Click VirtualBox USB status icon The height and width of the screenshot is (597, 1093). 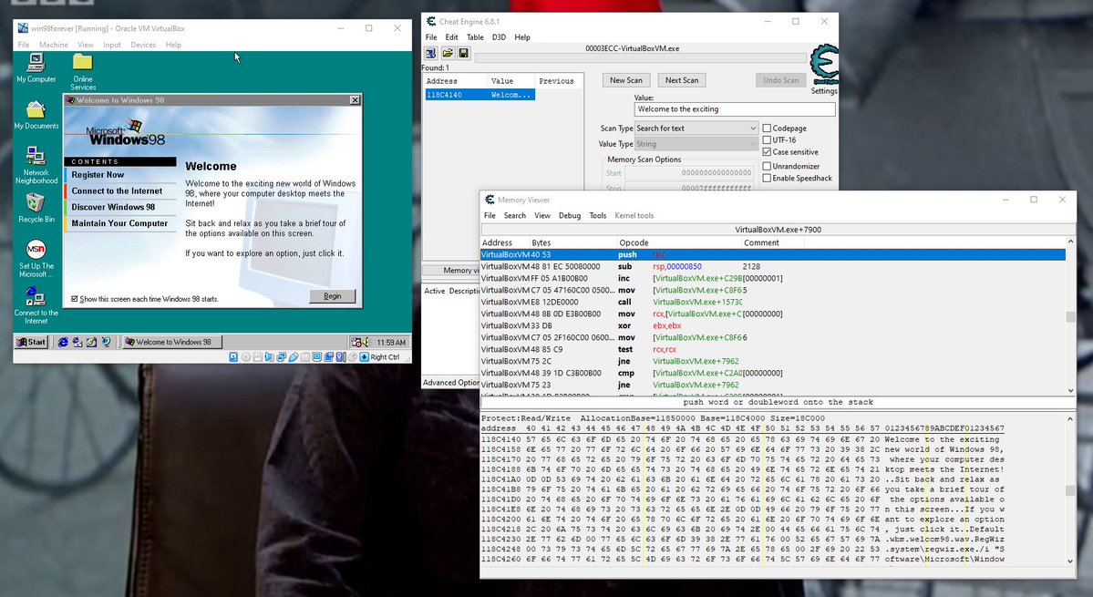click(x=294, y=356)
